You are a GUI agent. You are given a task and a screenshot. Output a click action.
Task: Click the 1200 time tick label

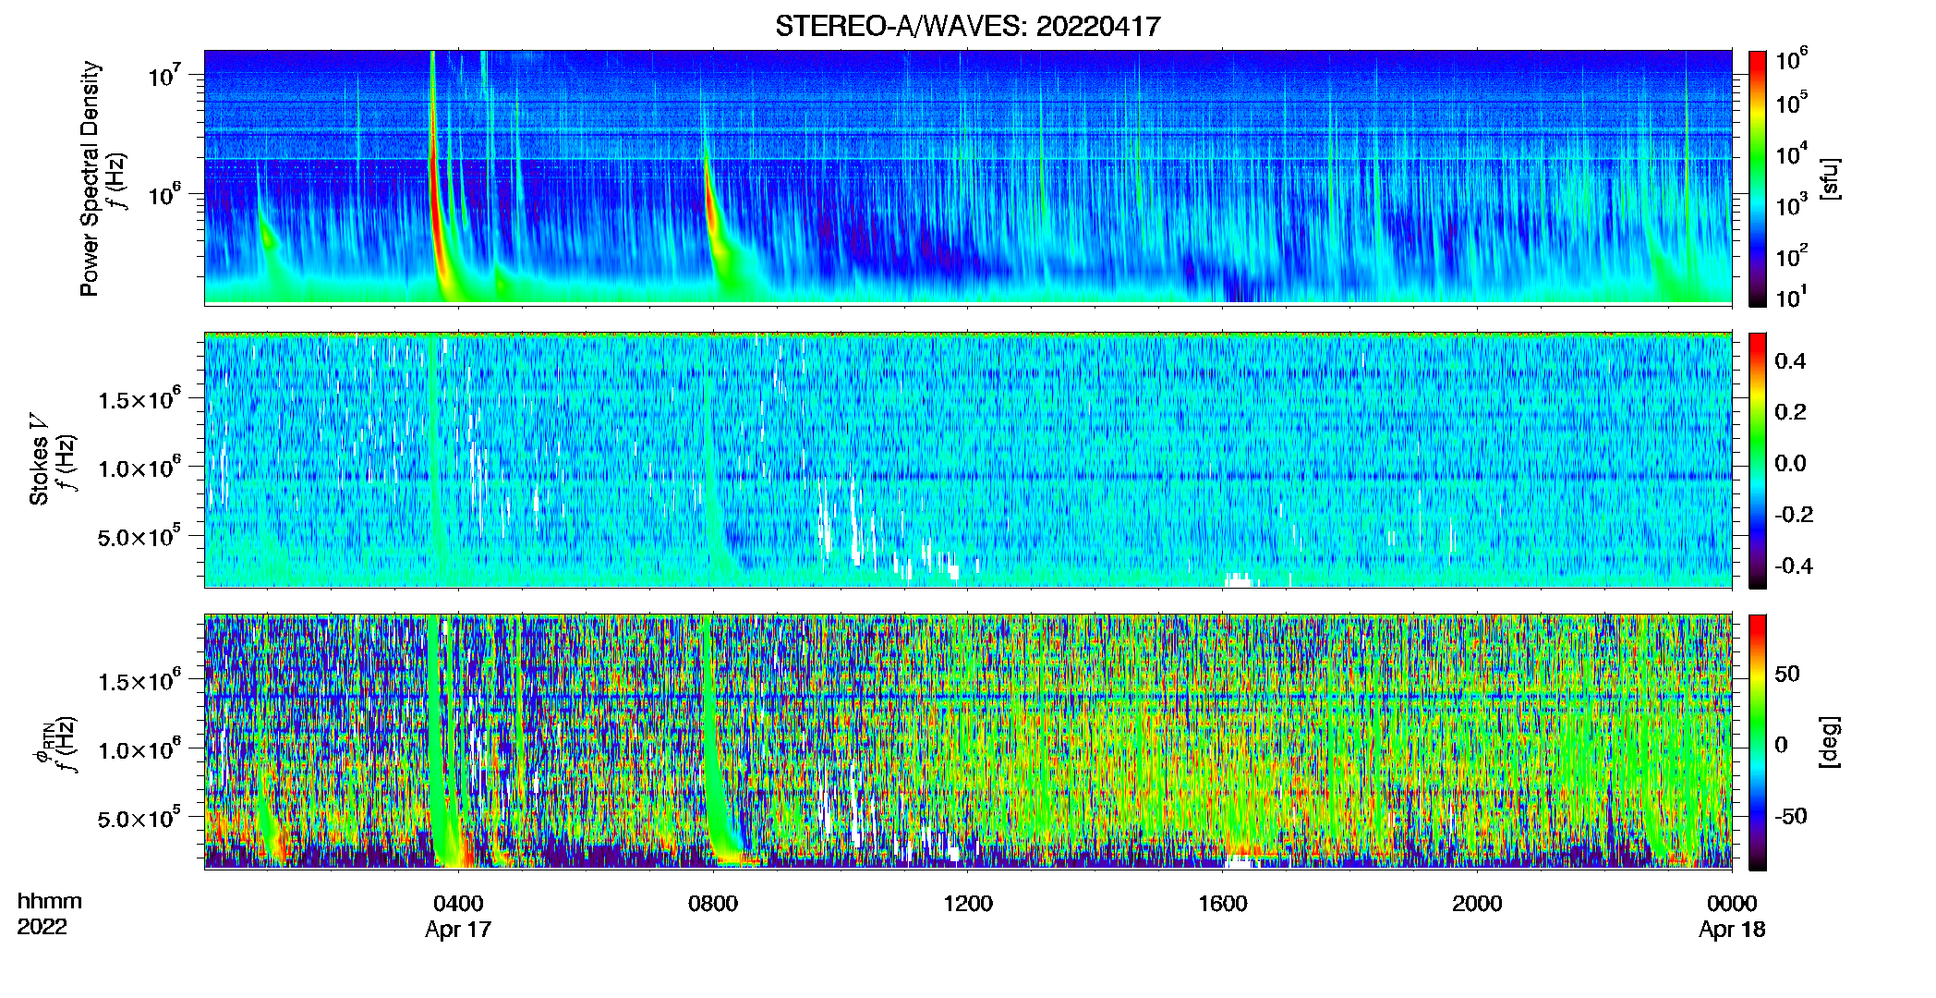(968, 904)
